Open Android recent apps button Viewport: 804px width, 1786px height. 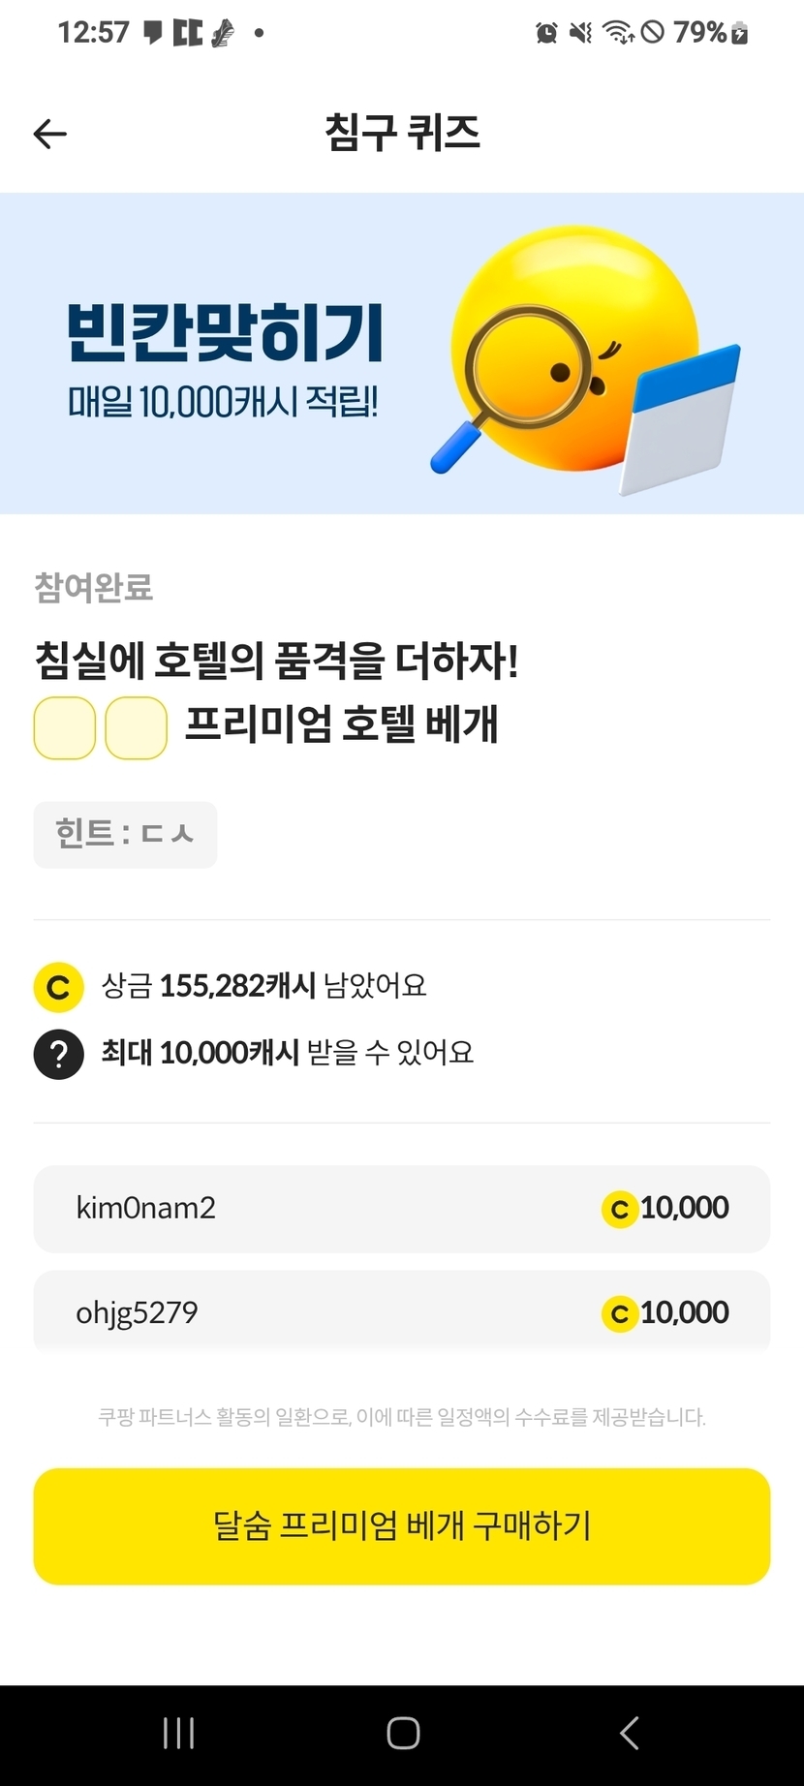pyautogui.click(x=179, y=1733)
